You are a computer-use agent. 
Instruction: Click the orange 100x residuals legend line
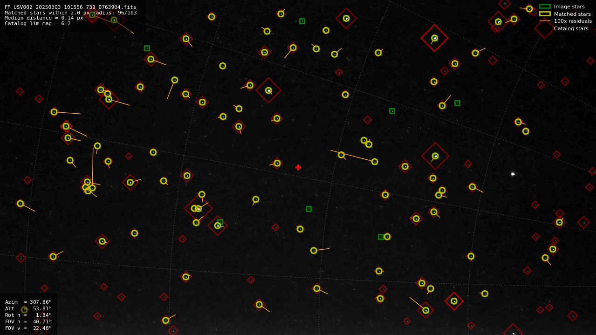coord(545,21)
